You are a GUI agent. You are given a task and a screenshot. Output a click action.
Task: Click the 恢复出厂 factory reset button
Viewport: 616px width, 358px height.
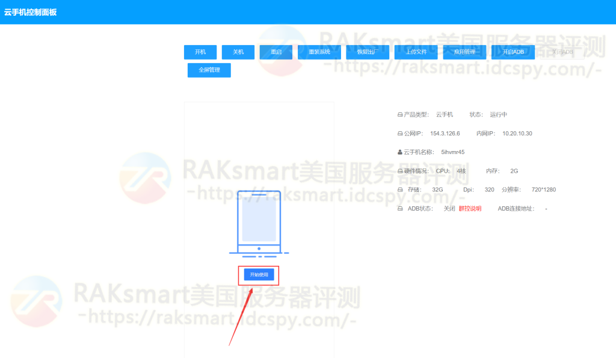(x=368, y=52)
